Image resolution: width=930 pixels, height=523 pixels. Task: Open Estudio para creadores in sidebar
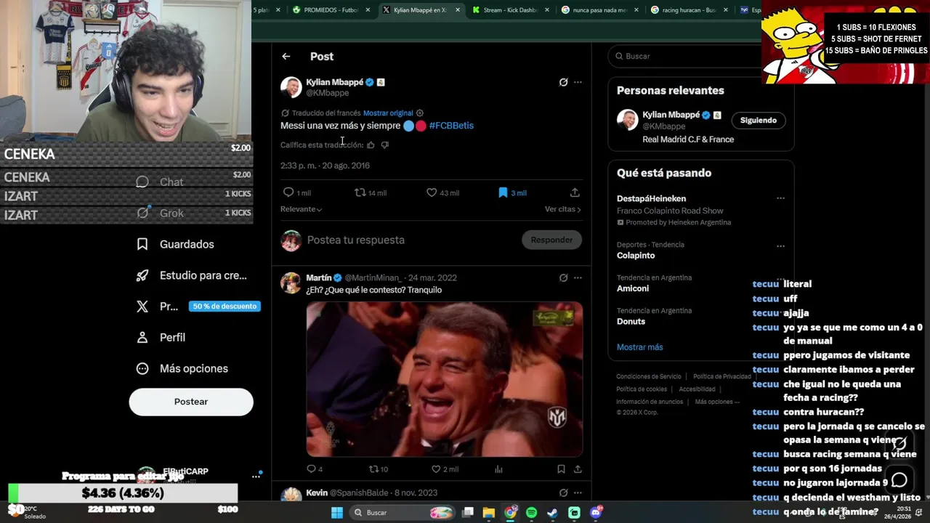coord(193,275)
